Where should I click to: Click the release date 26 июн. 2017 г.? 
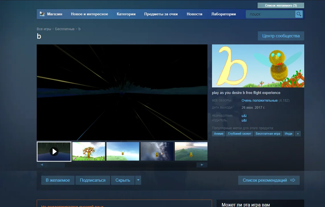click(253, 107)
